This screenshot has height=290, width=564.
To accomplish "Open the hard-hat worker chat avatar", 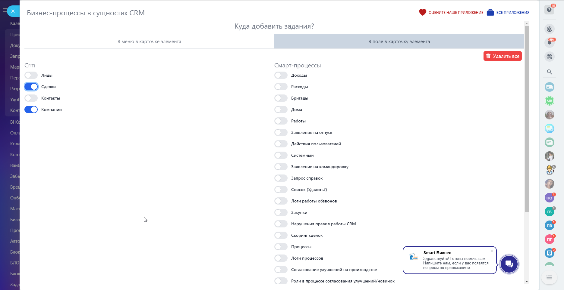I will click(550, 170).
